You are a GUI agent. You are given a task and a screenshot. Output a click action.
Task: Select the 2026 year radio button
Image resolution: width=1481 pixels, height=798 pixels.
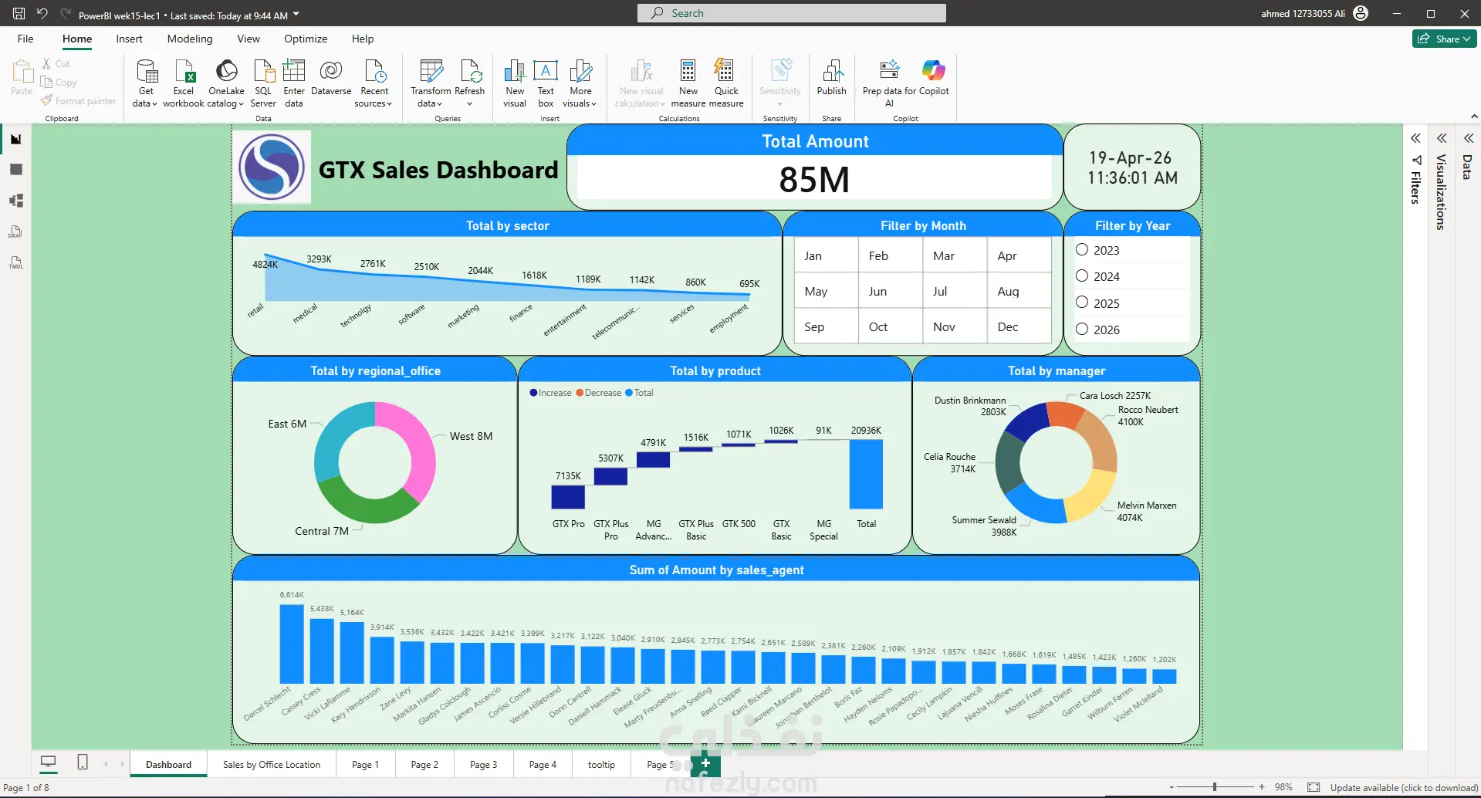pos(1082,329)
